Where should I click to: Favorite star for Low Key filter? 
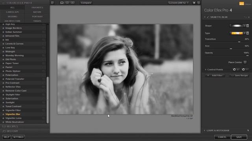click(3, 48)
